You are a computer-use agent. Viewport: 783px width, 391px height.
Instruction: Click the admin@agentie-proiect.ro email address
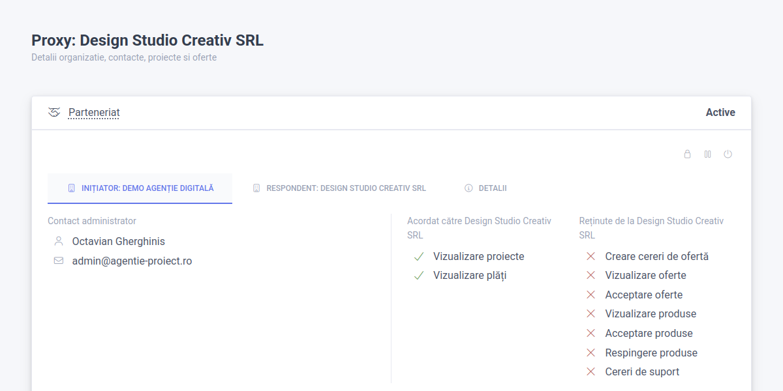(132, 261)
